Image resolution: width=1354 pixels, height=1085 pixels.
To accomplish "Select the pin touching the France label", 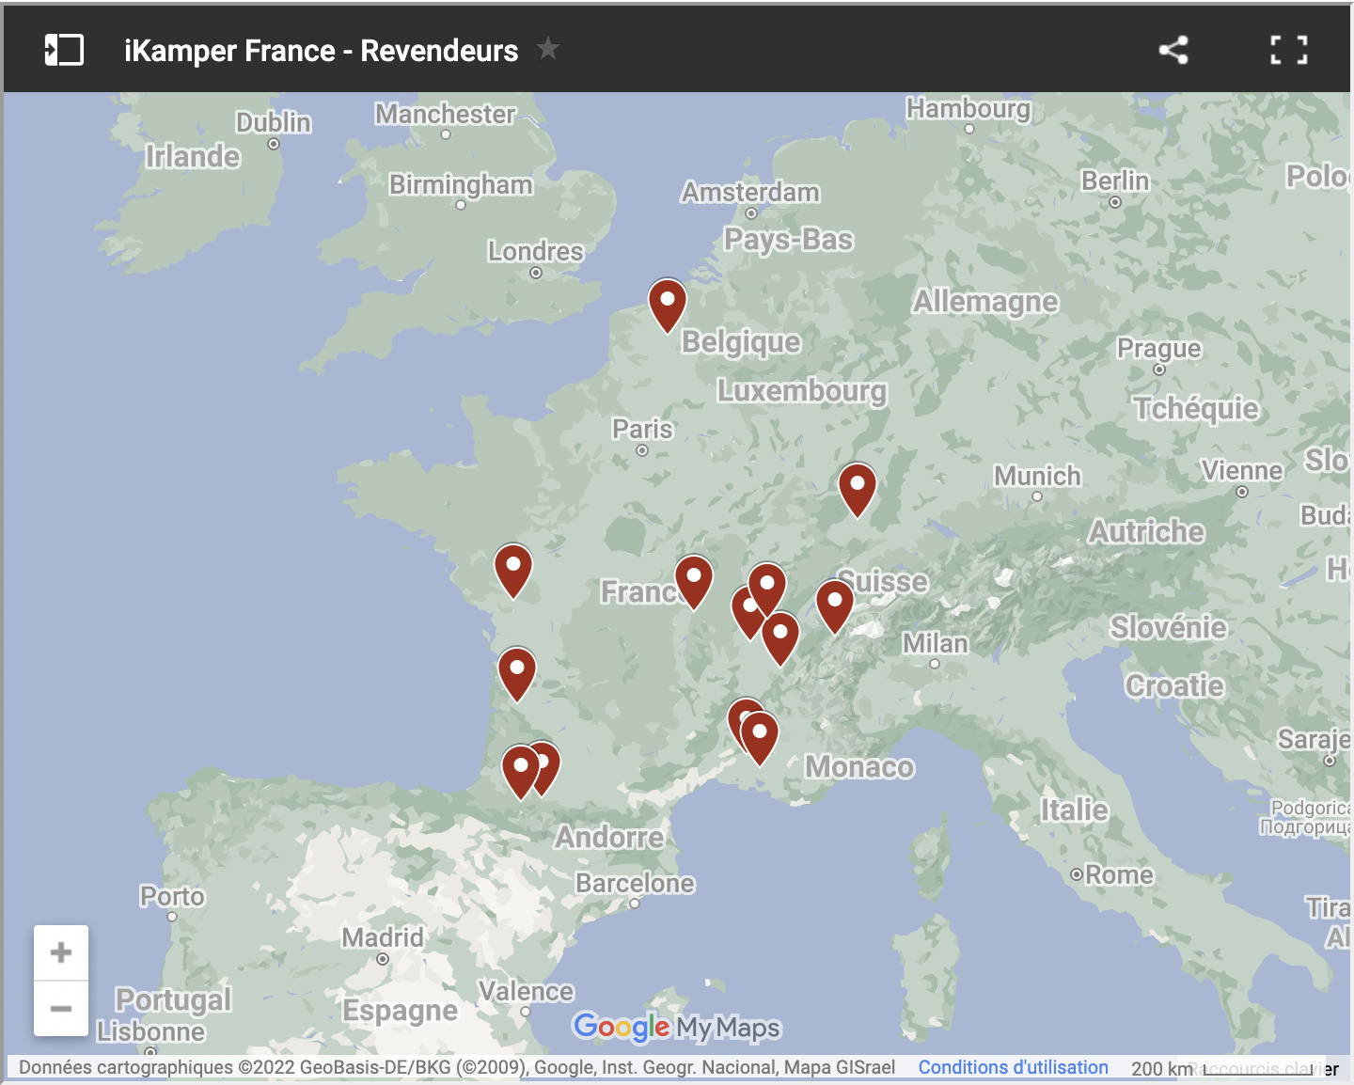I will click(694, 582).
